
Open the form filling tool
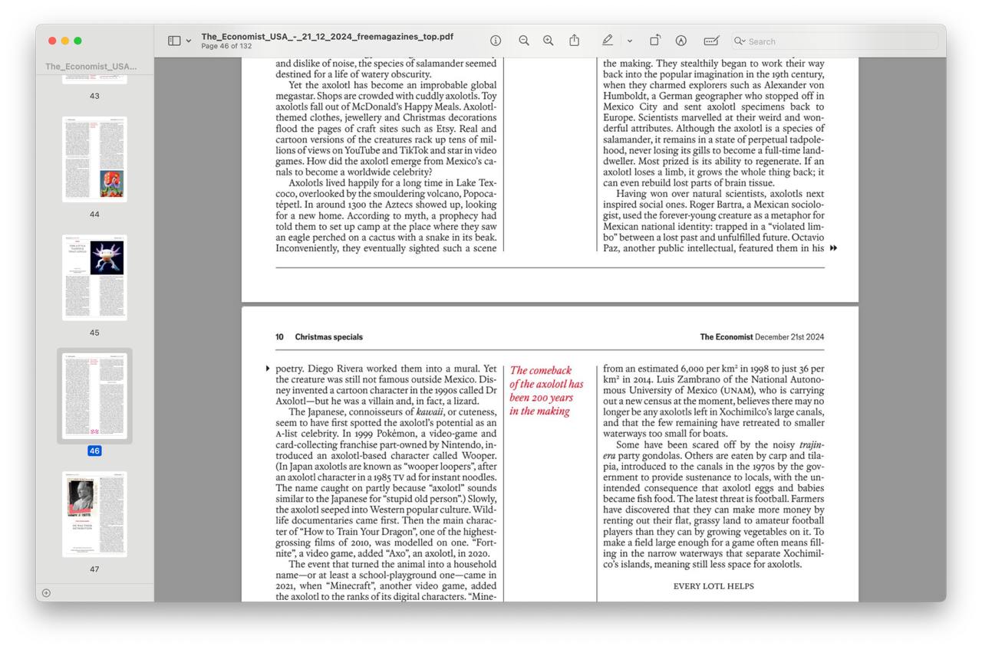click(711, 41)
